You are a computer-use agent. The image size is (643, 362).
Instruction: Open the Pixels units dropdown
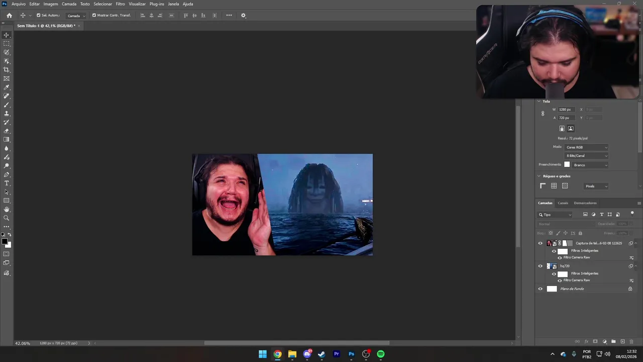(x=596, y=186)
